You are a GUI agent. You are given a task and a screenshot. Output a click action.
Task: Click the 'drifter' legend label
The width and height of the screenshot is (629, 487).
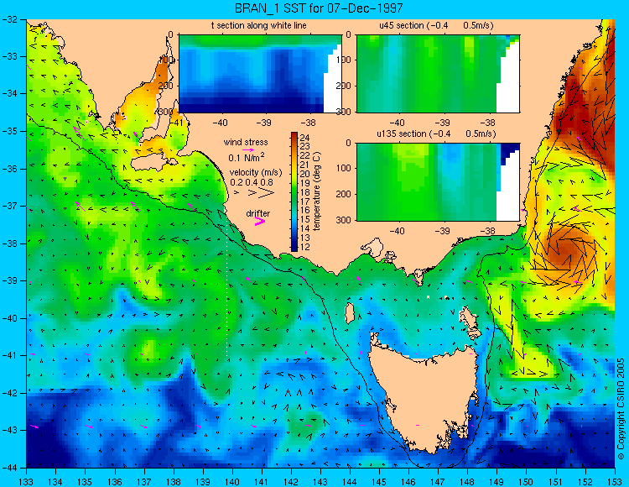(258, 213)
